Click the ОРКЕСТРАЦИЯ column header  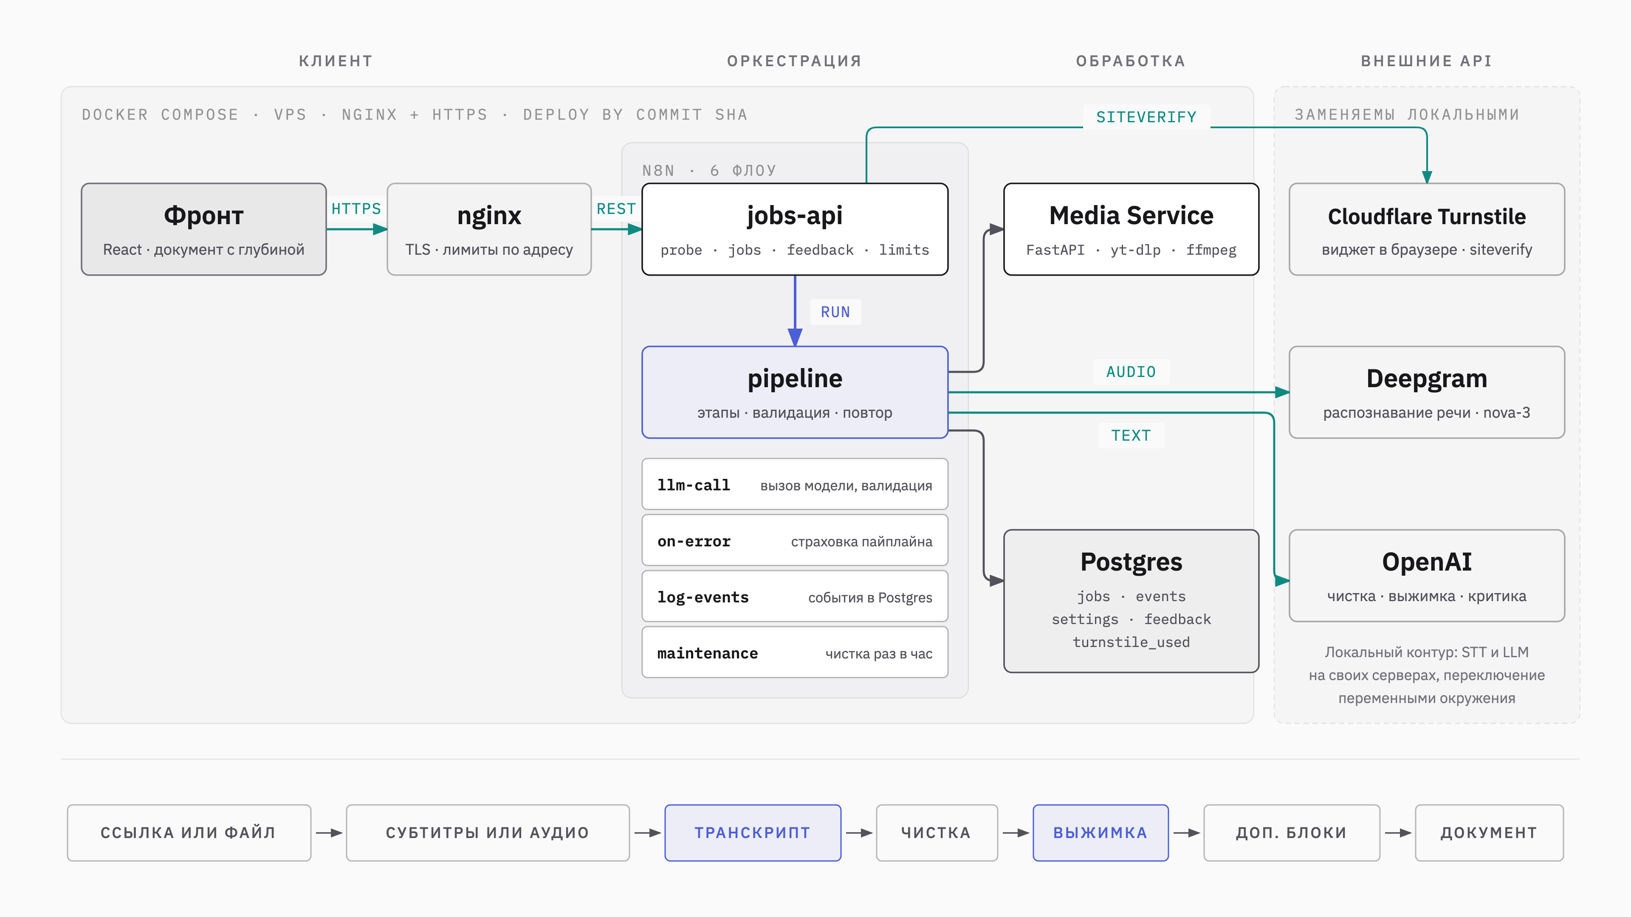794,61
